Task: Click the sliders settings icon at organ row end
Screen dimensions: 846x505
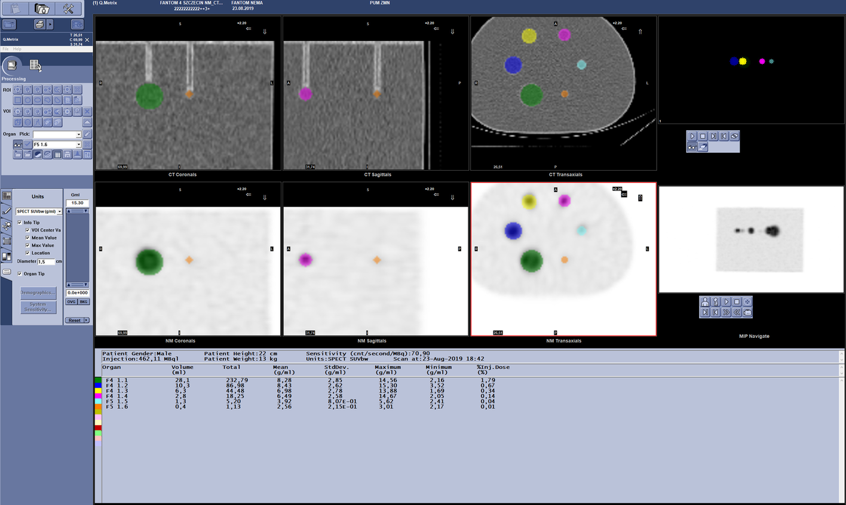Action: click(87, 155)
